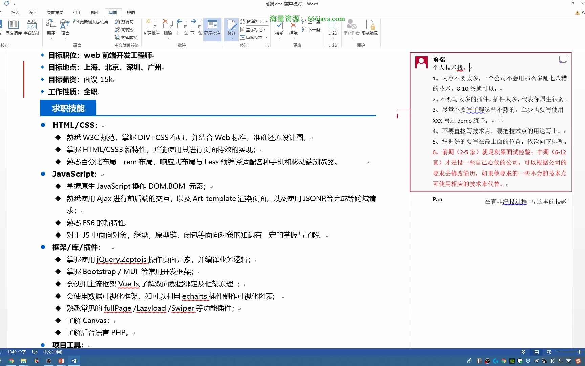The image size is (585, 366).
Task: Click Restrict Editing (限制编辑)
Action: click(369, 27)
